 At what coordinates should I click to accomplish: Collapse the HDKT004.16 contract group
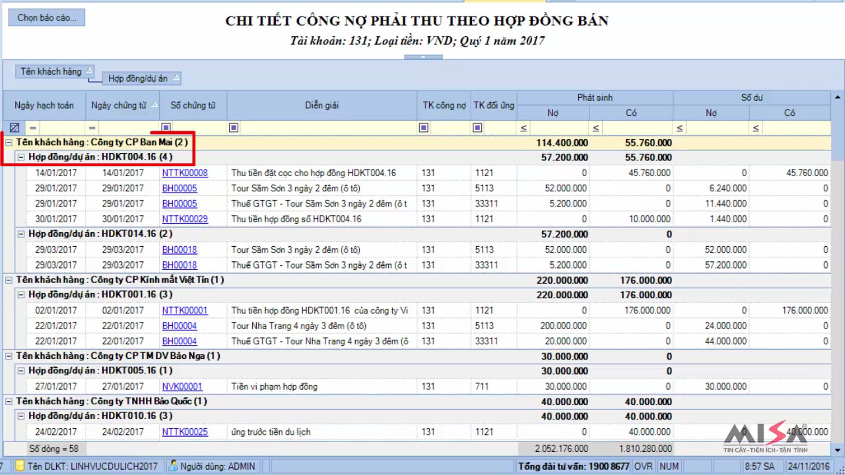tap(21, 157)
